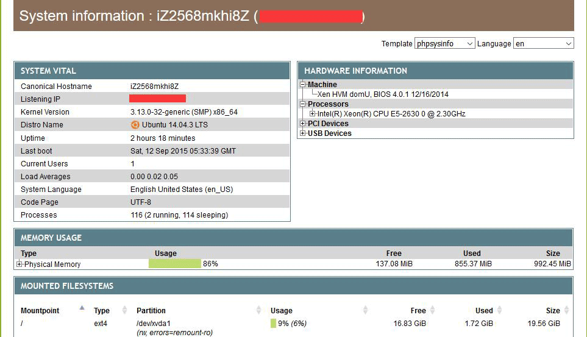The height and width of the screenshot is (337, 587).
Task: Sort filesystems by the Mountpoint sort arrow
Action: pyautogui.click(x=82, y=309)
